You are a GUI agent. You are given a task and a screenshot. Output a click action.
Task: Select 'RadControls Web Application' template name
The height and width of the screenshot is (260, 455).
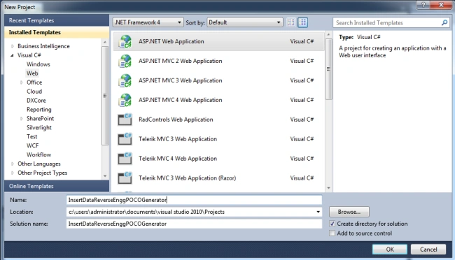coord(176,120)
